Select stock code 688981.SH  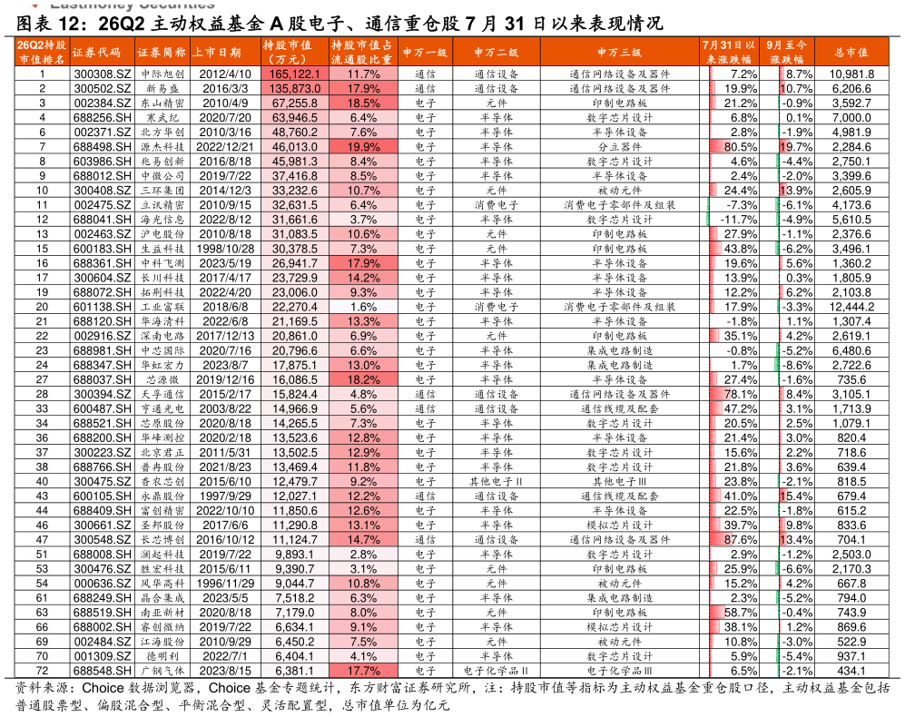click(103, 351)
